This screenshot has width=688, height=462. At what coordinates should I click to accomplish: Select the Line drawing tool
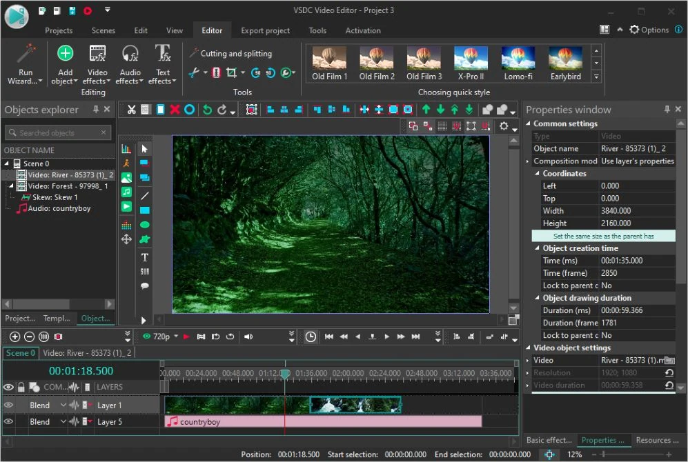144,195
